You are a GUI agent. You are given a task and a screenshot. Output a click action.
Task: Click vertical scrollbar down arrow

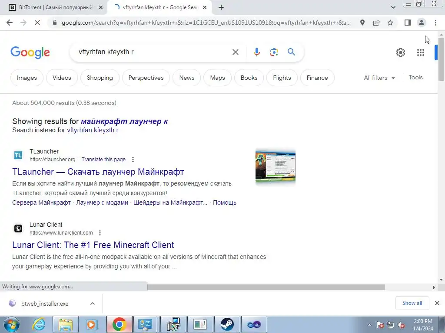click(x=441, y=280)
